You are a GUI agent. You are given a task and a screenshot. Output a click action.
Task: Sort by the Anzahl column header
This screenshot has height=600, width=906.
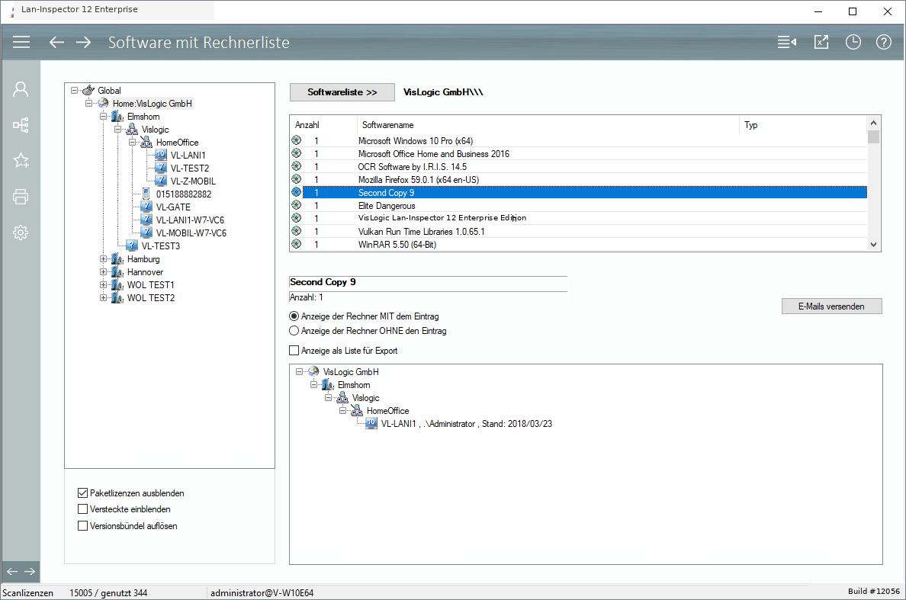(x=323, y=125)
